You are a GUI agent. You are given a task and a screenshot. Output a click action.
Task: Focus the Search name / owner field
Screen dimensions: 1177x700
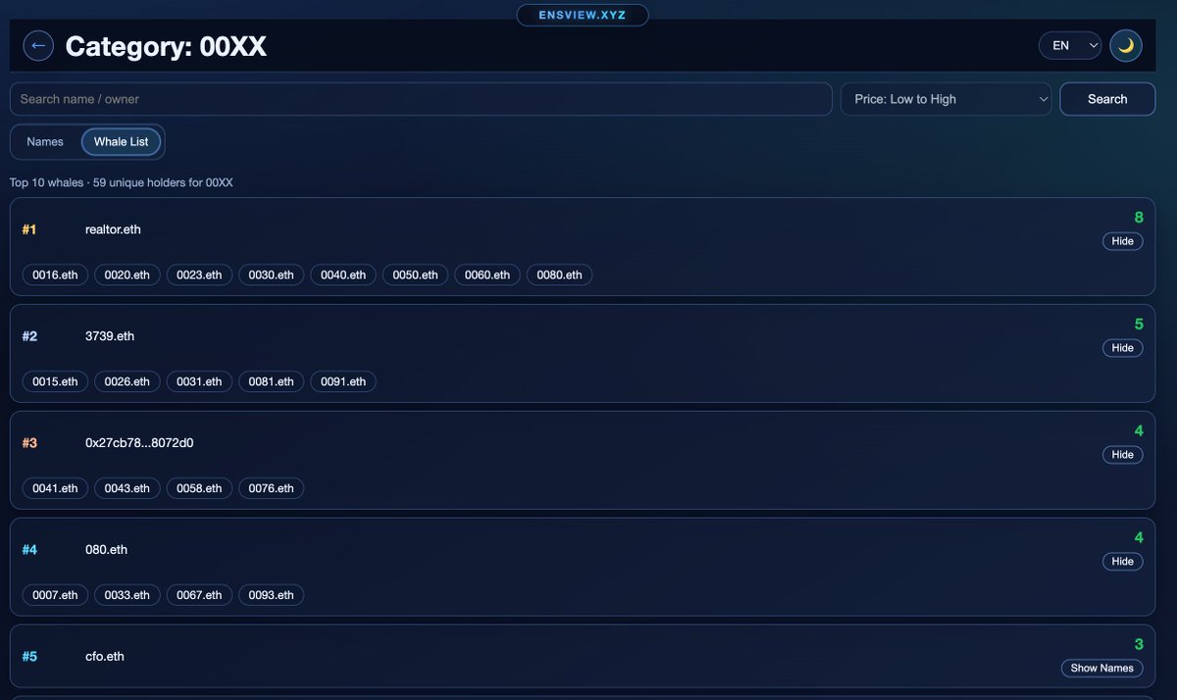(x=421, y=99)
